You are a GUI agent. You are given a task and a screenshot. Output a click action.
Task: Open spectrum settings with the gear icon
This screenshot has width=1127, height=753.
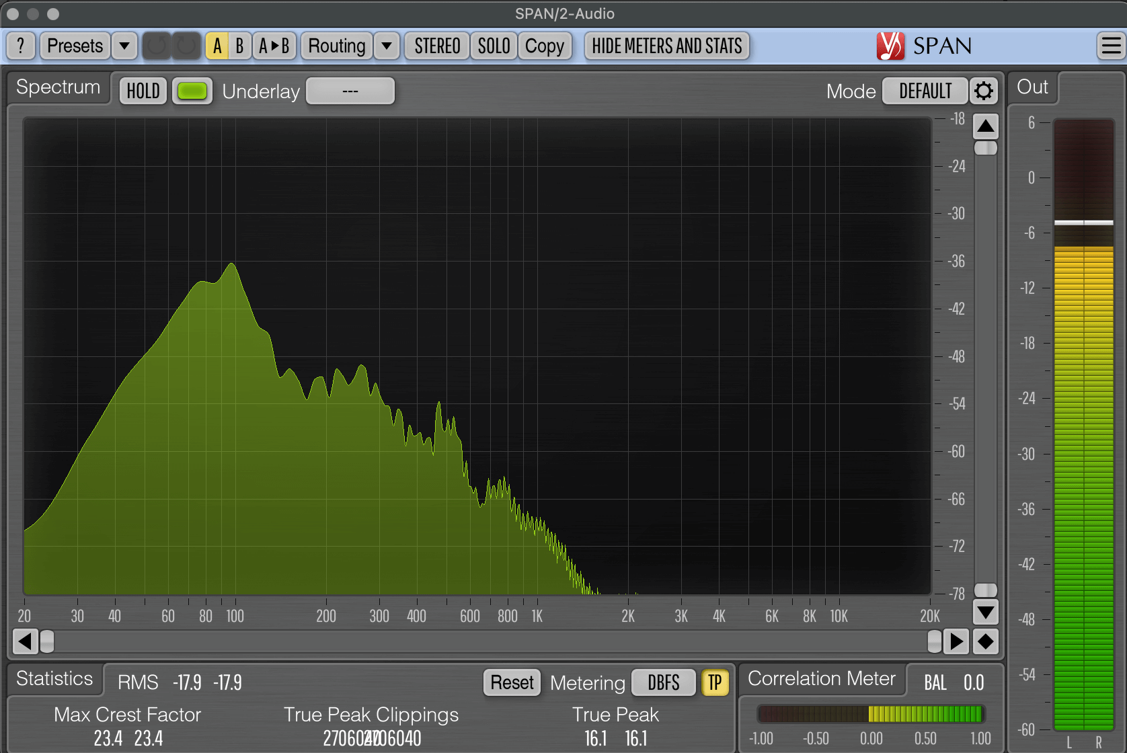984,91
